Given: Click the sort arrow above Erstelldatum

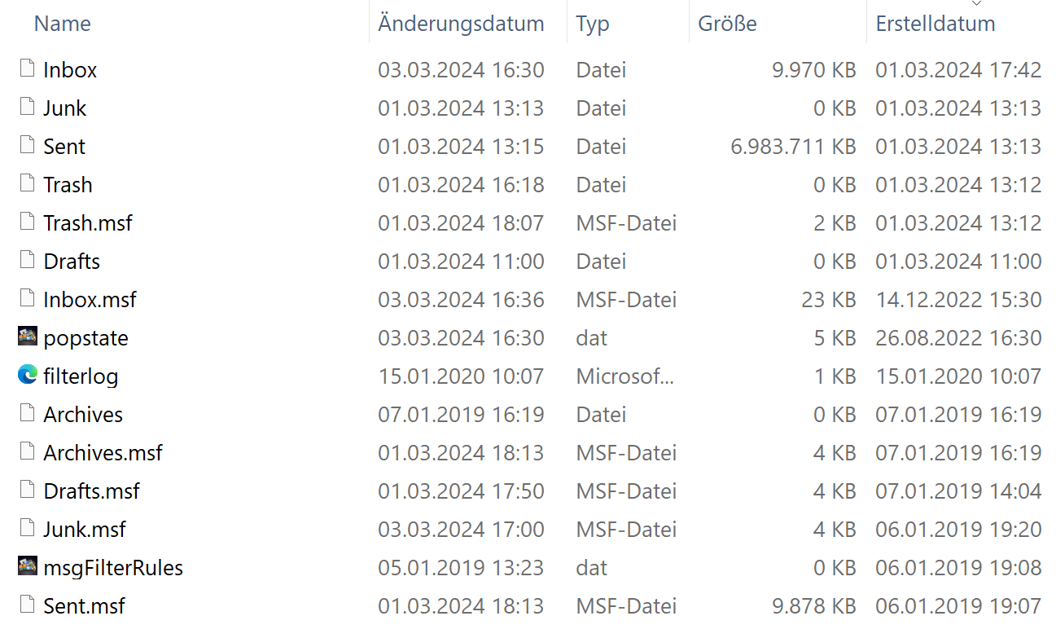Looking at the screenshot, I should click(x=976, y=5).
